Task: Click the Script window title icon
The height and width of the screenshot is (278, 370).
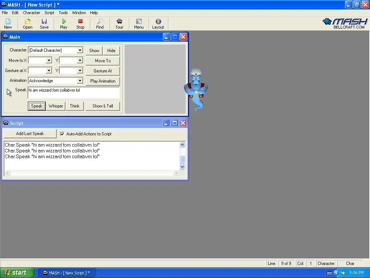Action: [5, 123]
